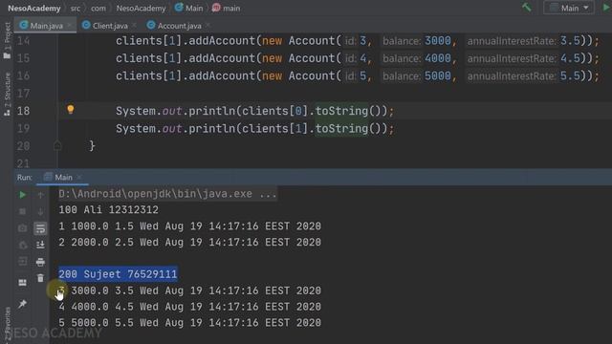The image size is (612, 344).
Task: Click the Dump Threads camera icon
Action: tap(22, 228)
